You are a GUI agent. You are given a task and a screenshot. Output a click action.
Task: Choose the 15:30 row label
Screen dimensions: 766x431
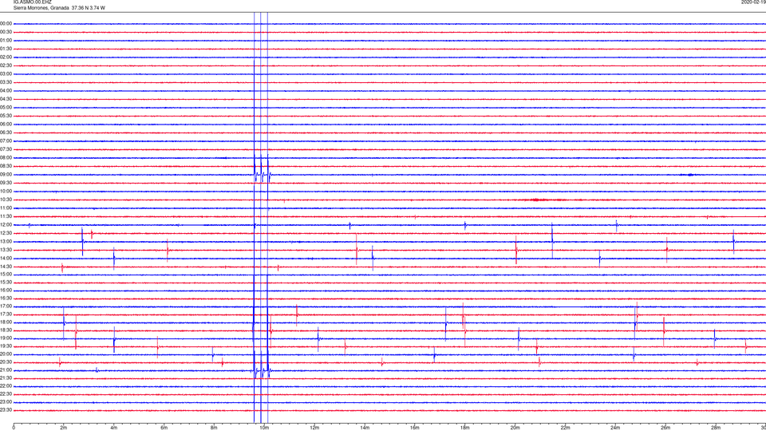6,283
